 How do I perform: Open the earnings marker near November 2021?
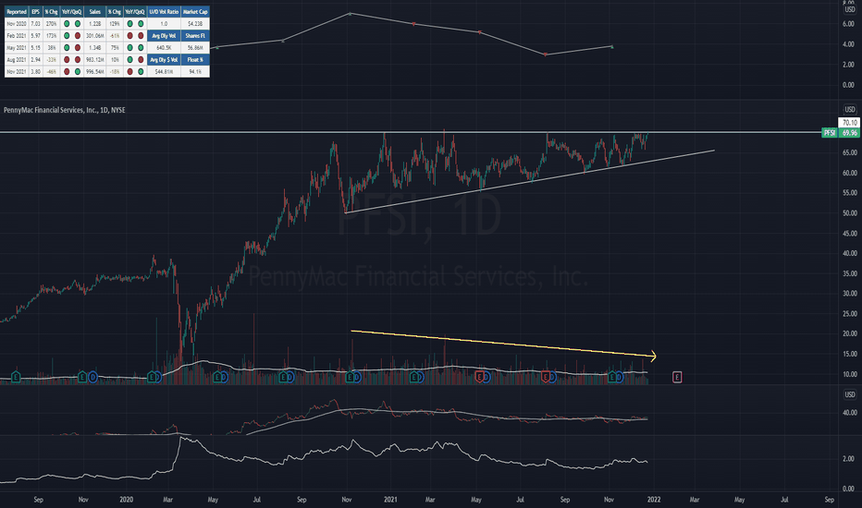tap(612, 377)
